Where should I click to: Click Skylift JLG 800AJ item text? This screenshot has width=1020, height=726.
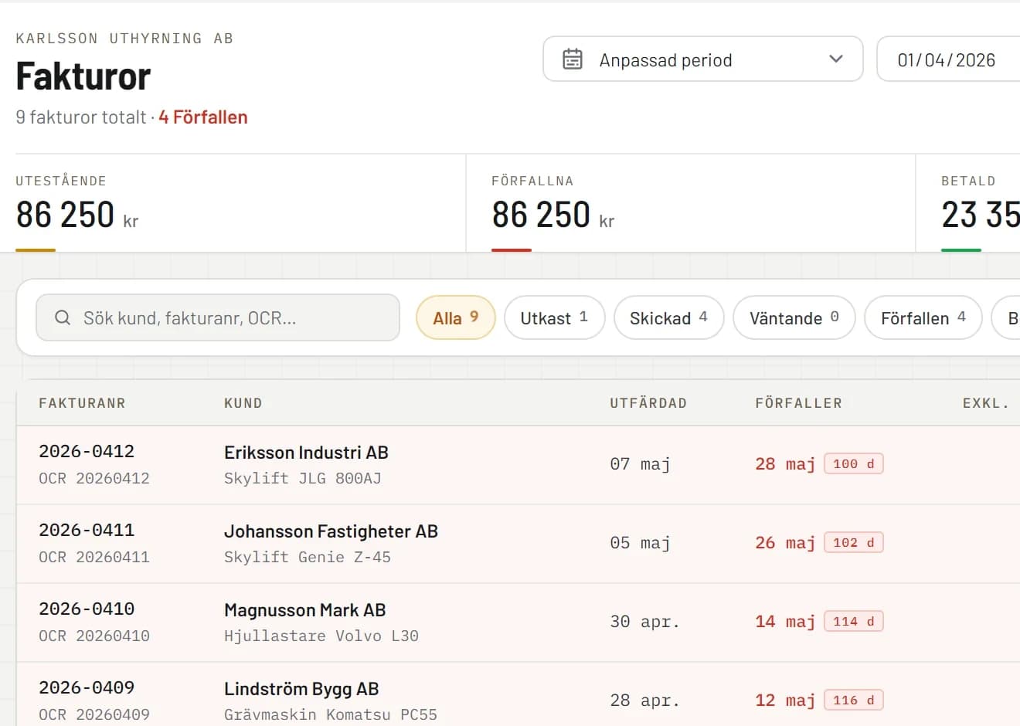303,478
